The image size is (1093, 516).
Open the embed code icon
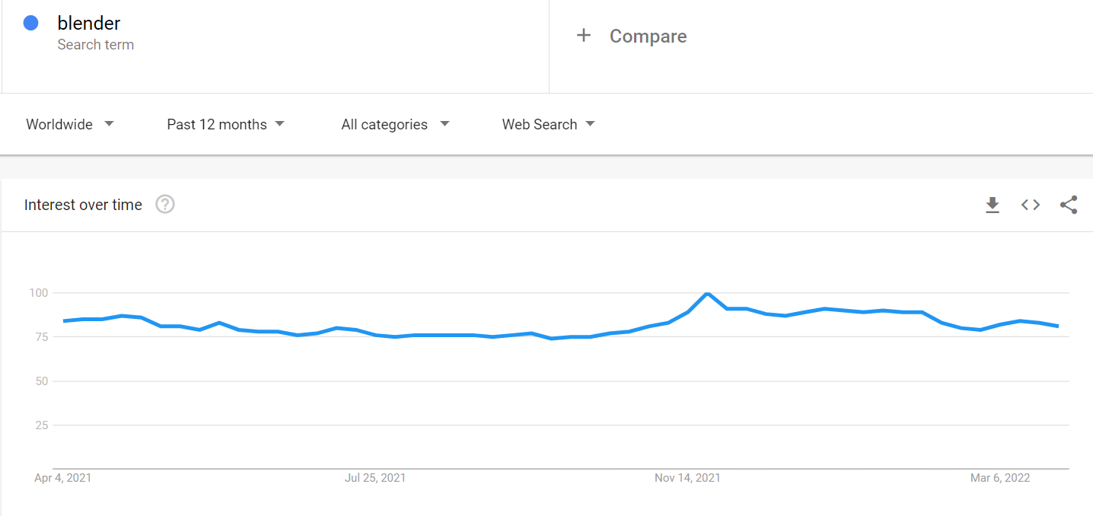[x=1031, y=205]
